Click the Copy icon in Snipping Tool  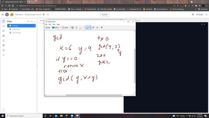click(76, 28)
